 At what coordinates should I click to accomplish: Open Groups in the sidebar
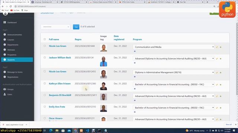pyautogui.click(x=10, y=89)
